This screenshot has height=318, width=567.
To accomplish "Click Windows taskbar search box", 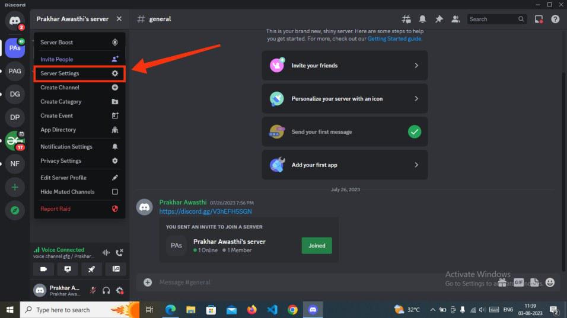I will [79, 310].
